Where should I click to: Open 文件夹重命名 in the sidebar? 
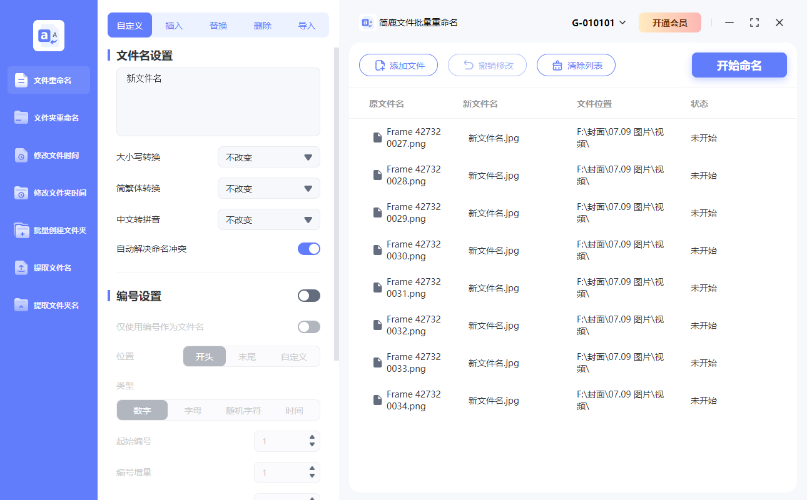(49, 117)
